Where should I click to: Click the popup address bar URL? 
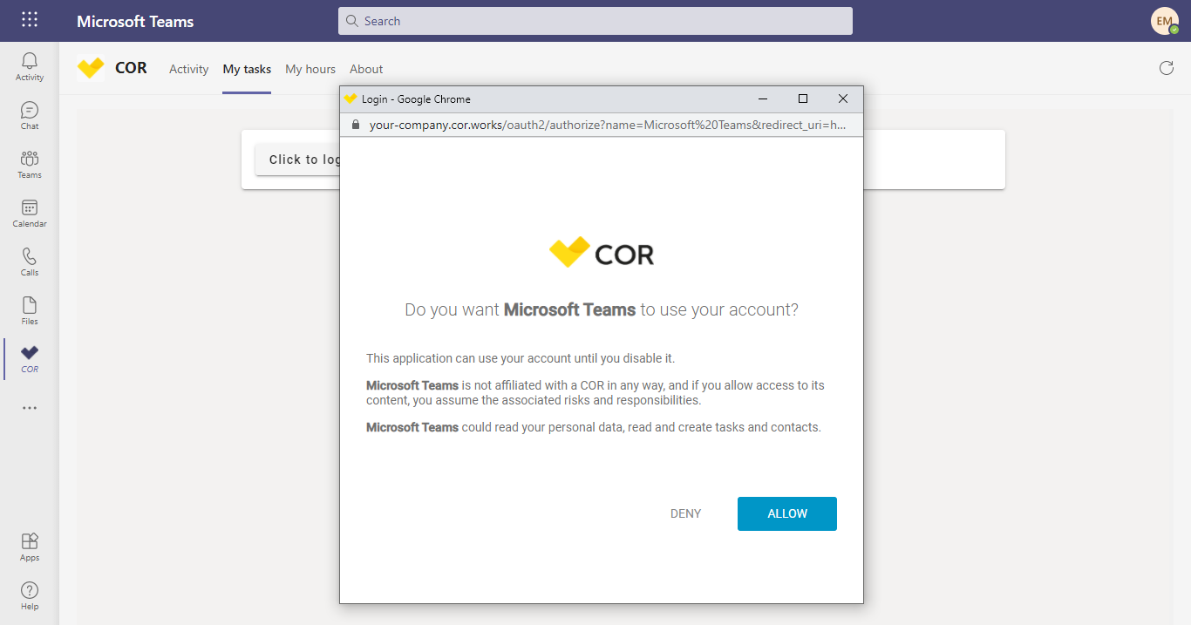(x=608, y=125)
